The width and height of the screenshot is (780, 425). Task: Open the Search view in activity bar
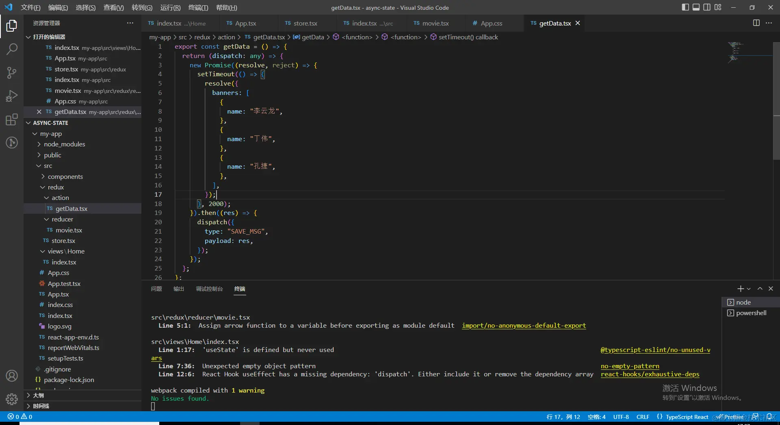click(12, 49)
